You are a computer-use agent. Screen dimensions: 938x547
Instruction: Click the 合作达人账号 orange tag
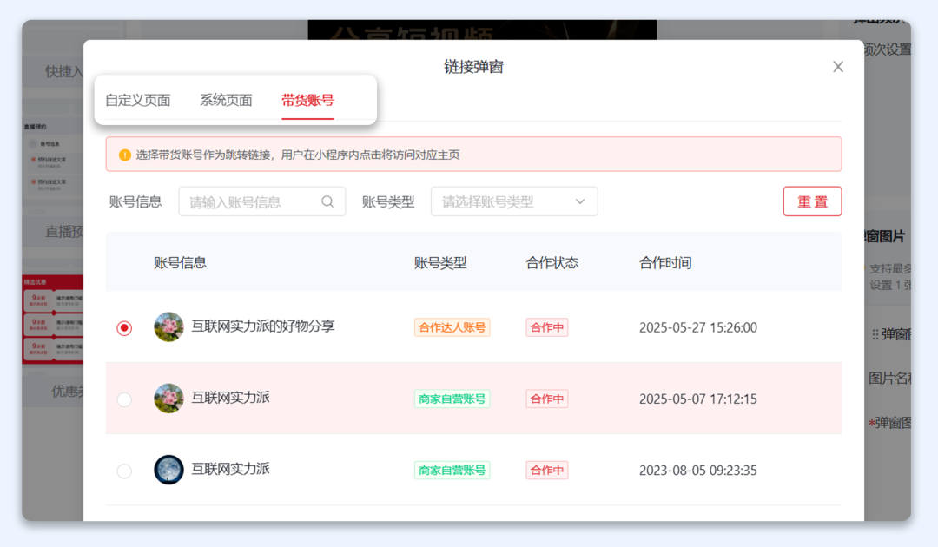click(452, 327)
